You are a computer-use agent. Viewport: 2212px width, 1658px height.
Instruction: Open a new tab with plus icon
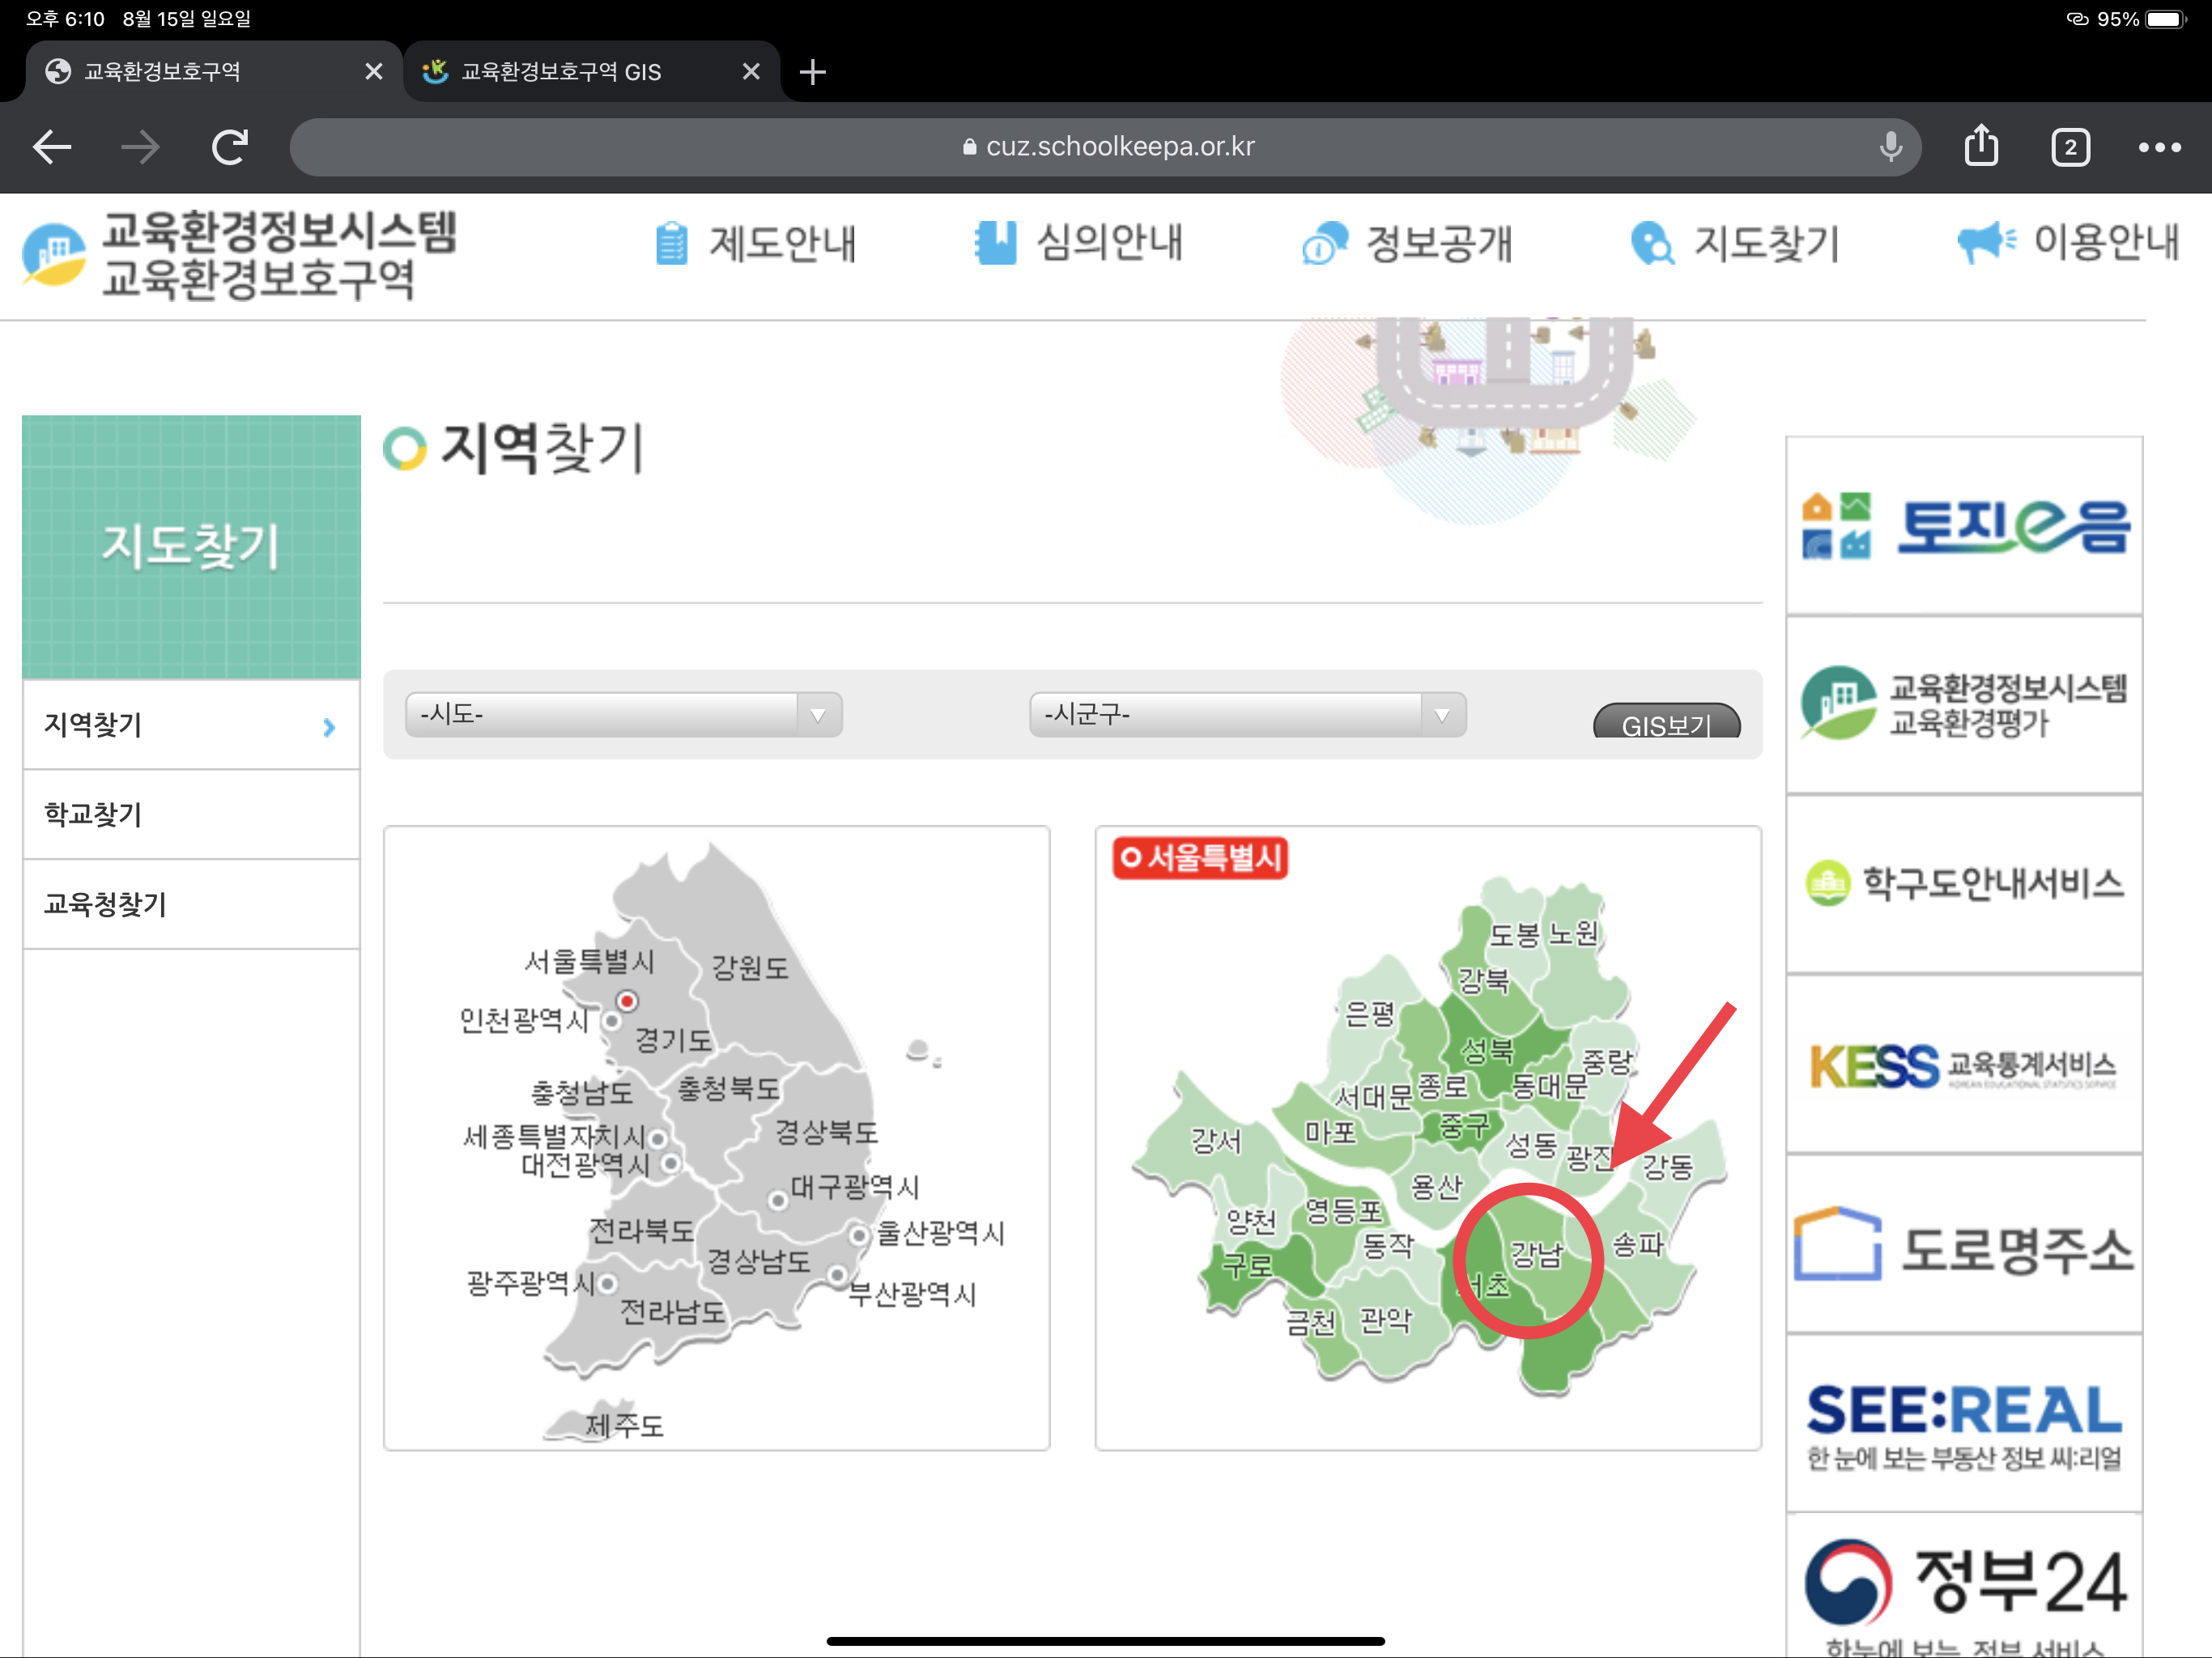(x=812, y=72)
